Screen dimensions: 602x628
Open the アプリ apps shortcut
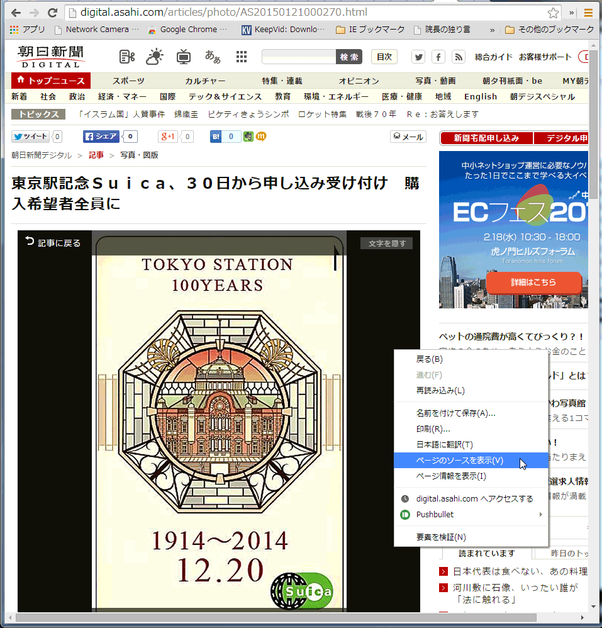[27, 30]
